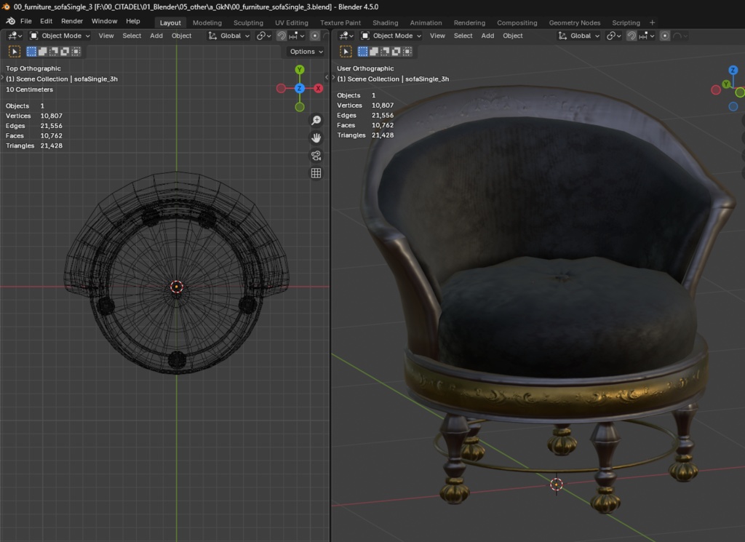Screen dimensions: 745x542
Task: Toggle camera view icon in left viewport
Action: tap(316, 156)
